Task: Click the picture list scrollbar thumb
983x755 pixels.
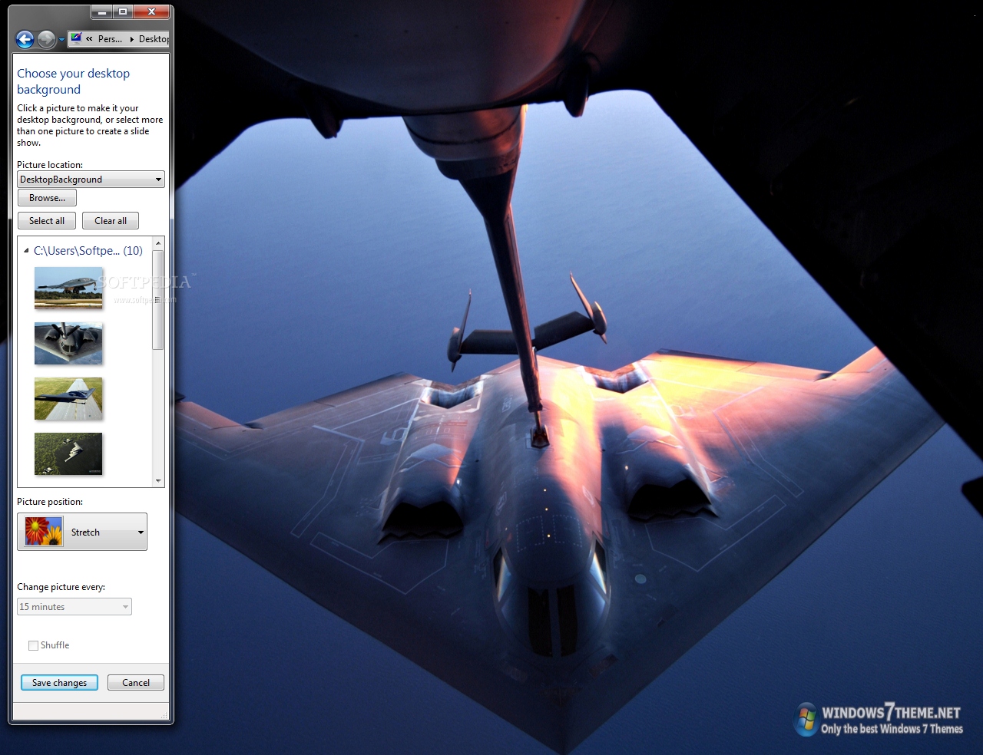Action: pos(158,299)
